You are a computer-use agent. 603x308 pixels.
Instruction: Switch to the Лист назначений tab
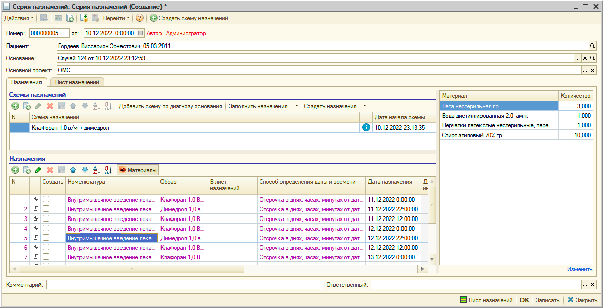[x=77, y=82]
